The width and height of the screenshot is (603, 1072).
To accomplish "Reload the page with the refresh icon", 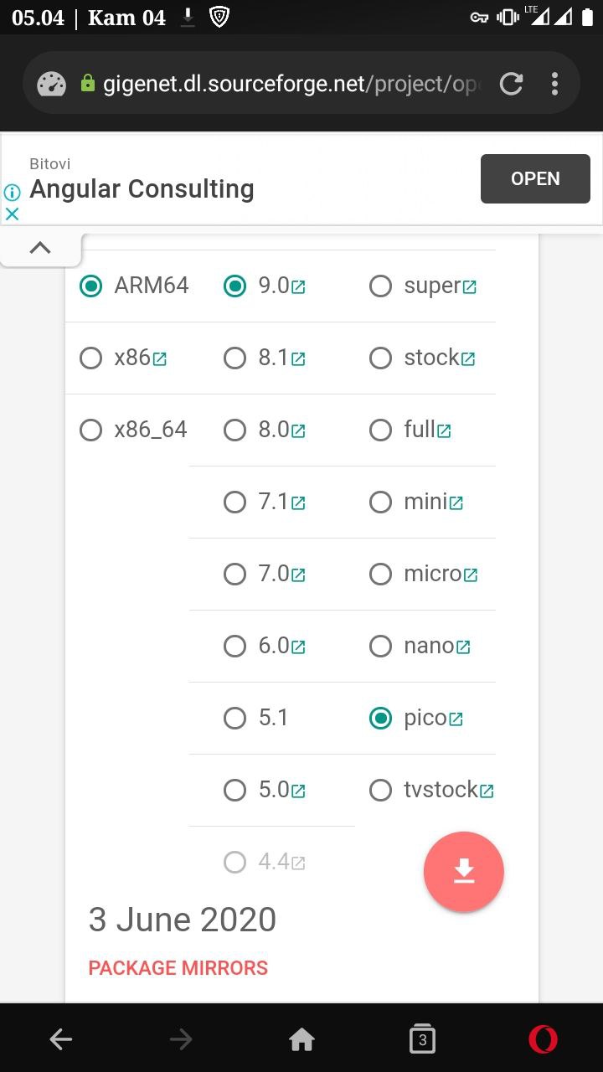I will 511,84.
